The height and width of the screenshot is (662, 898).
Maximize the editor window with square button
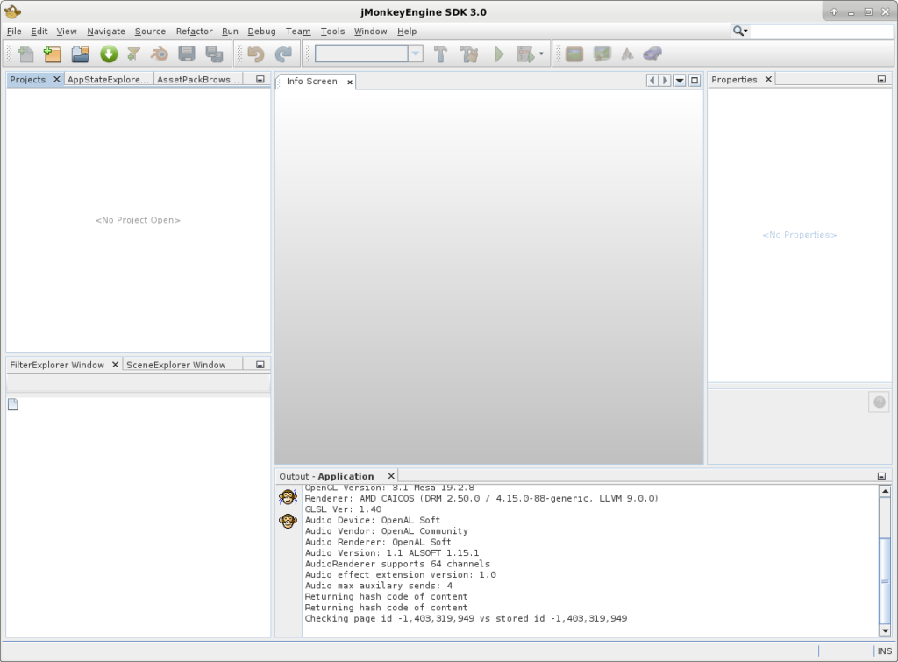tap(695, 81)
